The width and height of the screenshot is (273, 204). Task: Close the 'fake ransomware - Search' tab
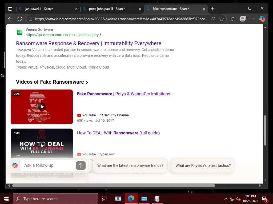pyautogui.click(x=204, y=9)
